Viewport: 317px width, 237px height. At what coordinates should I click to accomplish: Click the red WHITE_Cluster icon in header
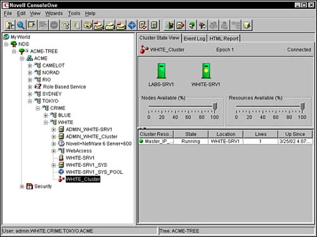click(x=144, y=50)
